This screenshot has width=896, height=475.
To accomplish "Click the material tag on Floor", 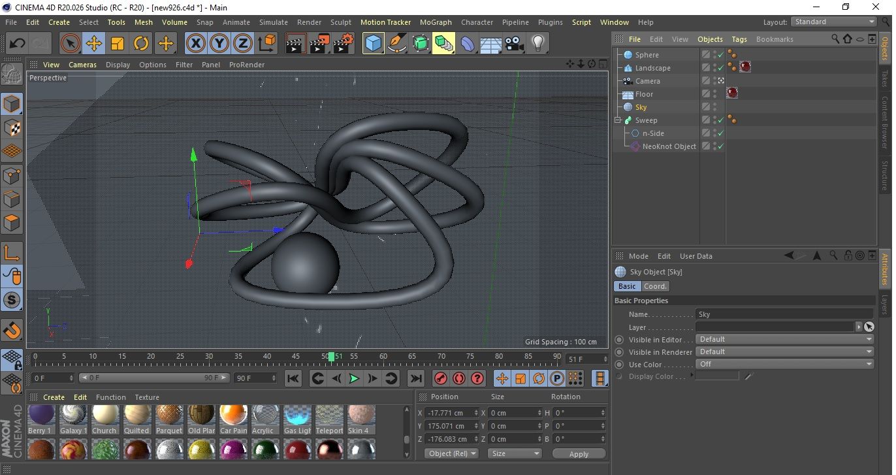I will point(732,93).
